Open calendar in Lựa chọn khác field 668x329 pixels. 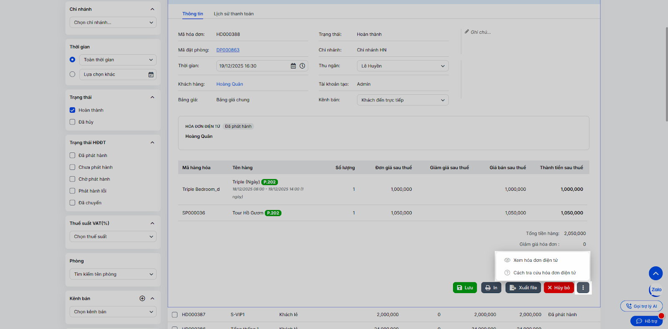tap(151, 75)
